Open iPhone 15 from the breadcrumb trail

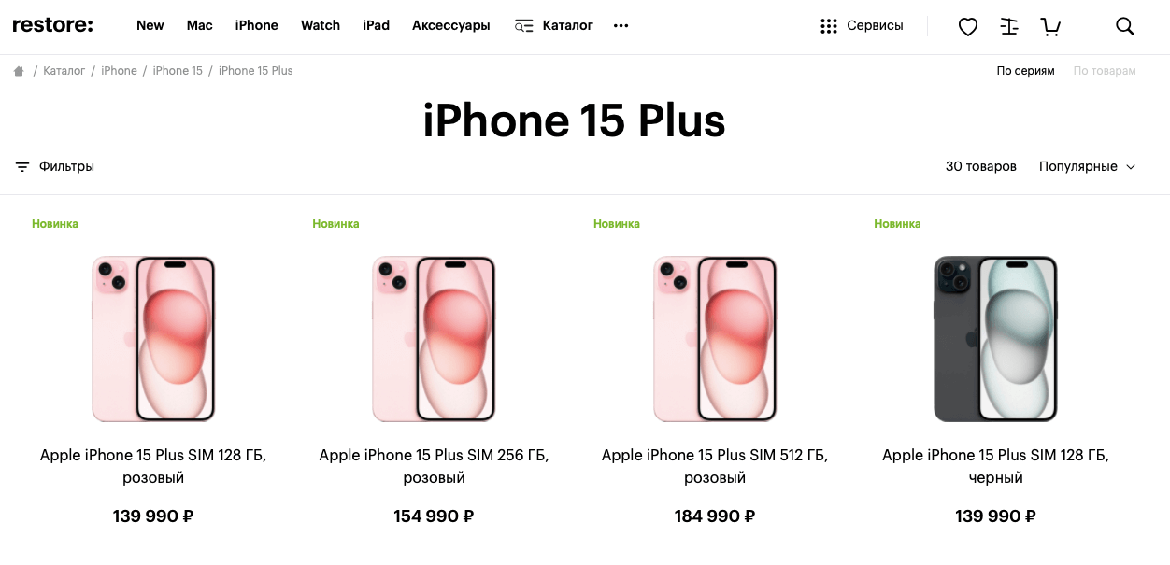178,70
